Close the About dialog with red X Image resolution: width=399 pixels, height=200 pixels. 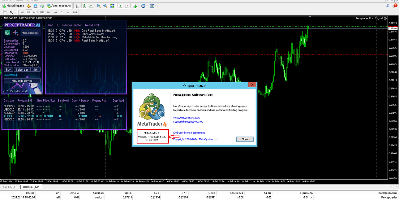pyautogui.click(x=252, y=85)
